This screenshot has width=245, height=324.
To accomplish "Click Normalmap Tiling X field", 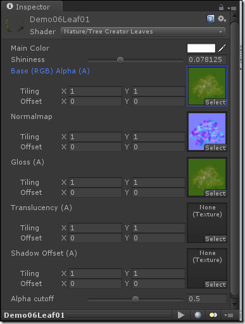I will [x=95, y=137].
